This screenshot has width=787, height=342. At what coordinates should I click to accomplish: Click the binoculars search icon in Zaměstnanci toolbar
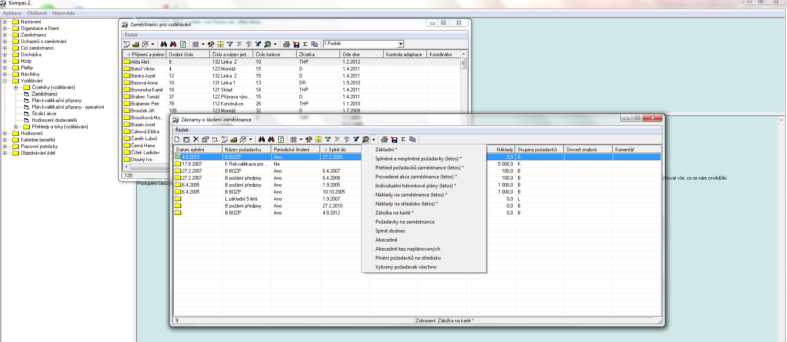click(x=164, y=44)
